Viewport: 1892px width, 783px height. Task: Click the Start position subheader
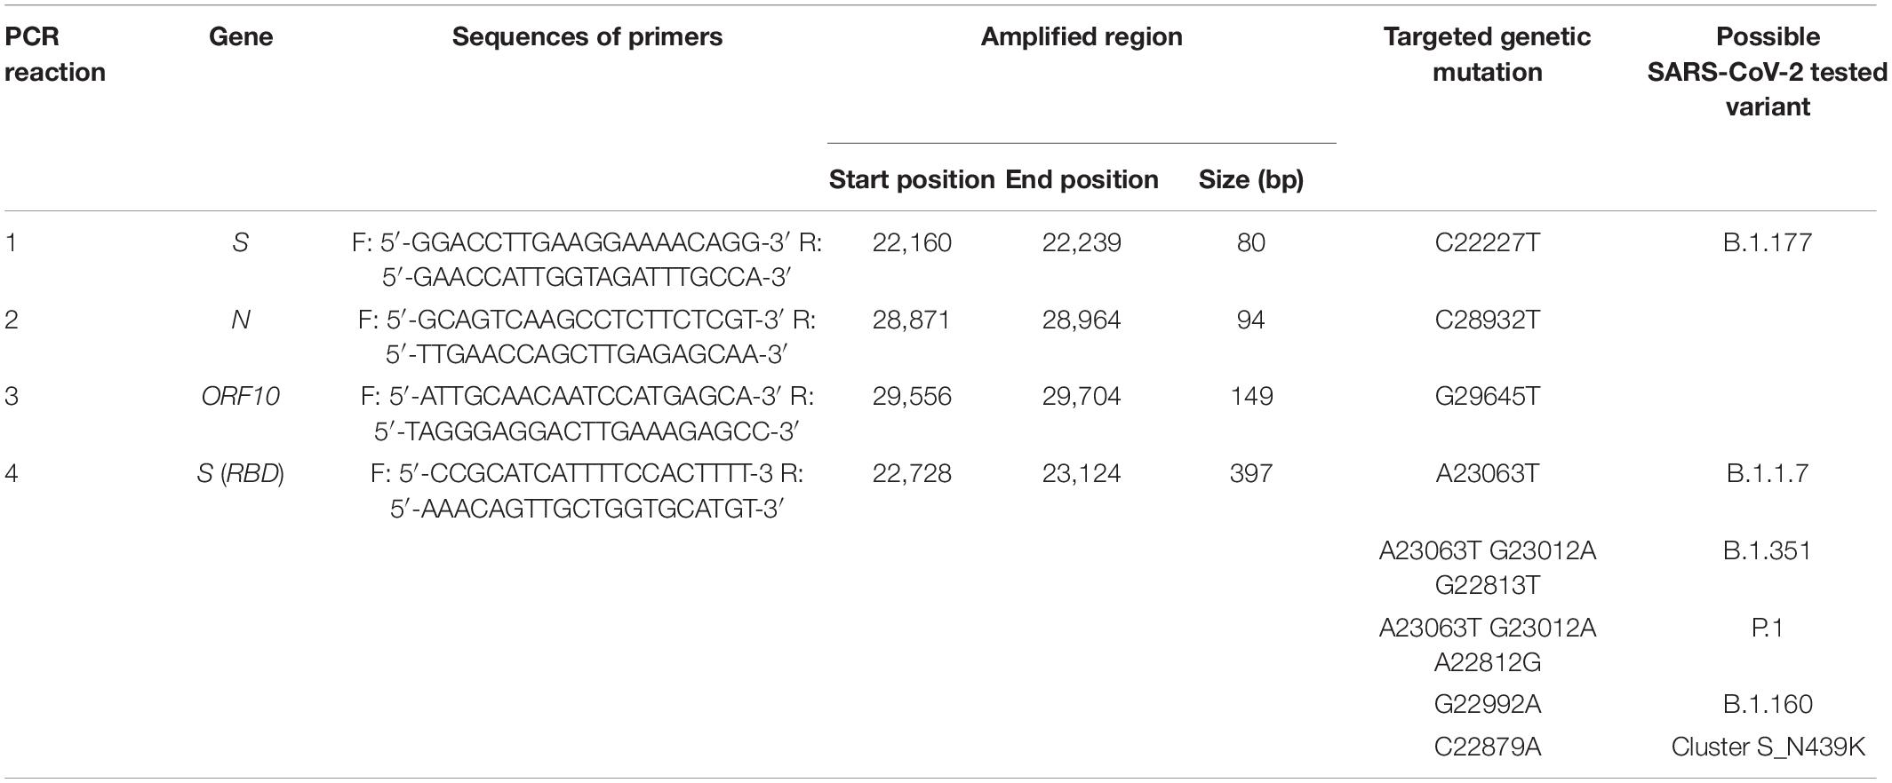click(912, 180)
